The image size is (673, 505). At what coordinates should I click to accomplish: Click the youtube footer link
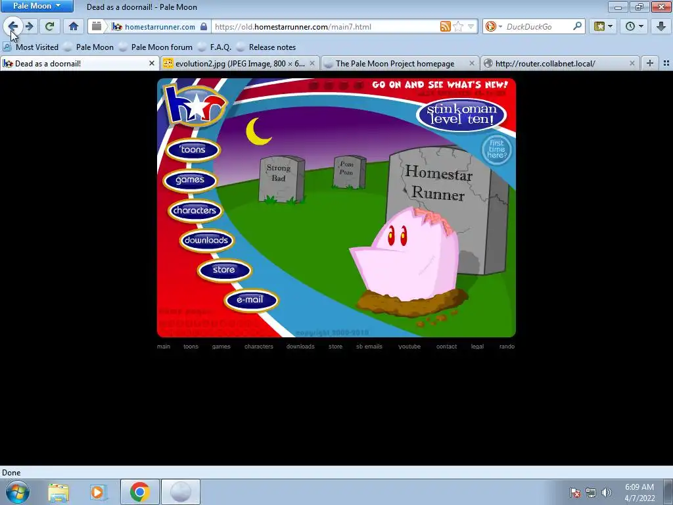click(x=409, y=347)
